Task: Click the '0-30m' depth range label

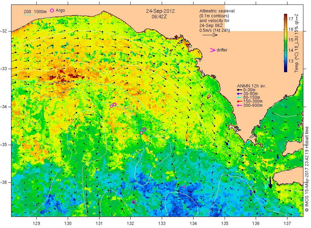Action: (249, 90)
